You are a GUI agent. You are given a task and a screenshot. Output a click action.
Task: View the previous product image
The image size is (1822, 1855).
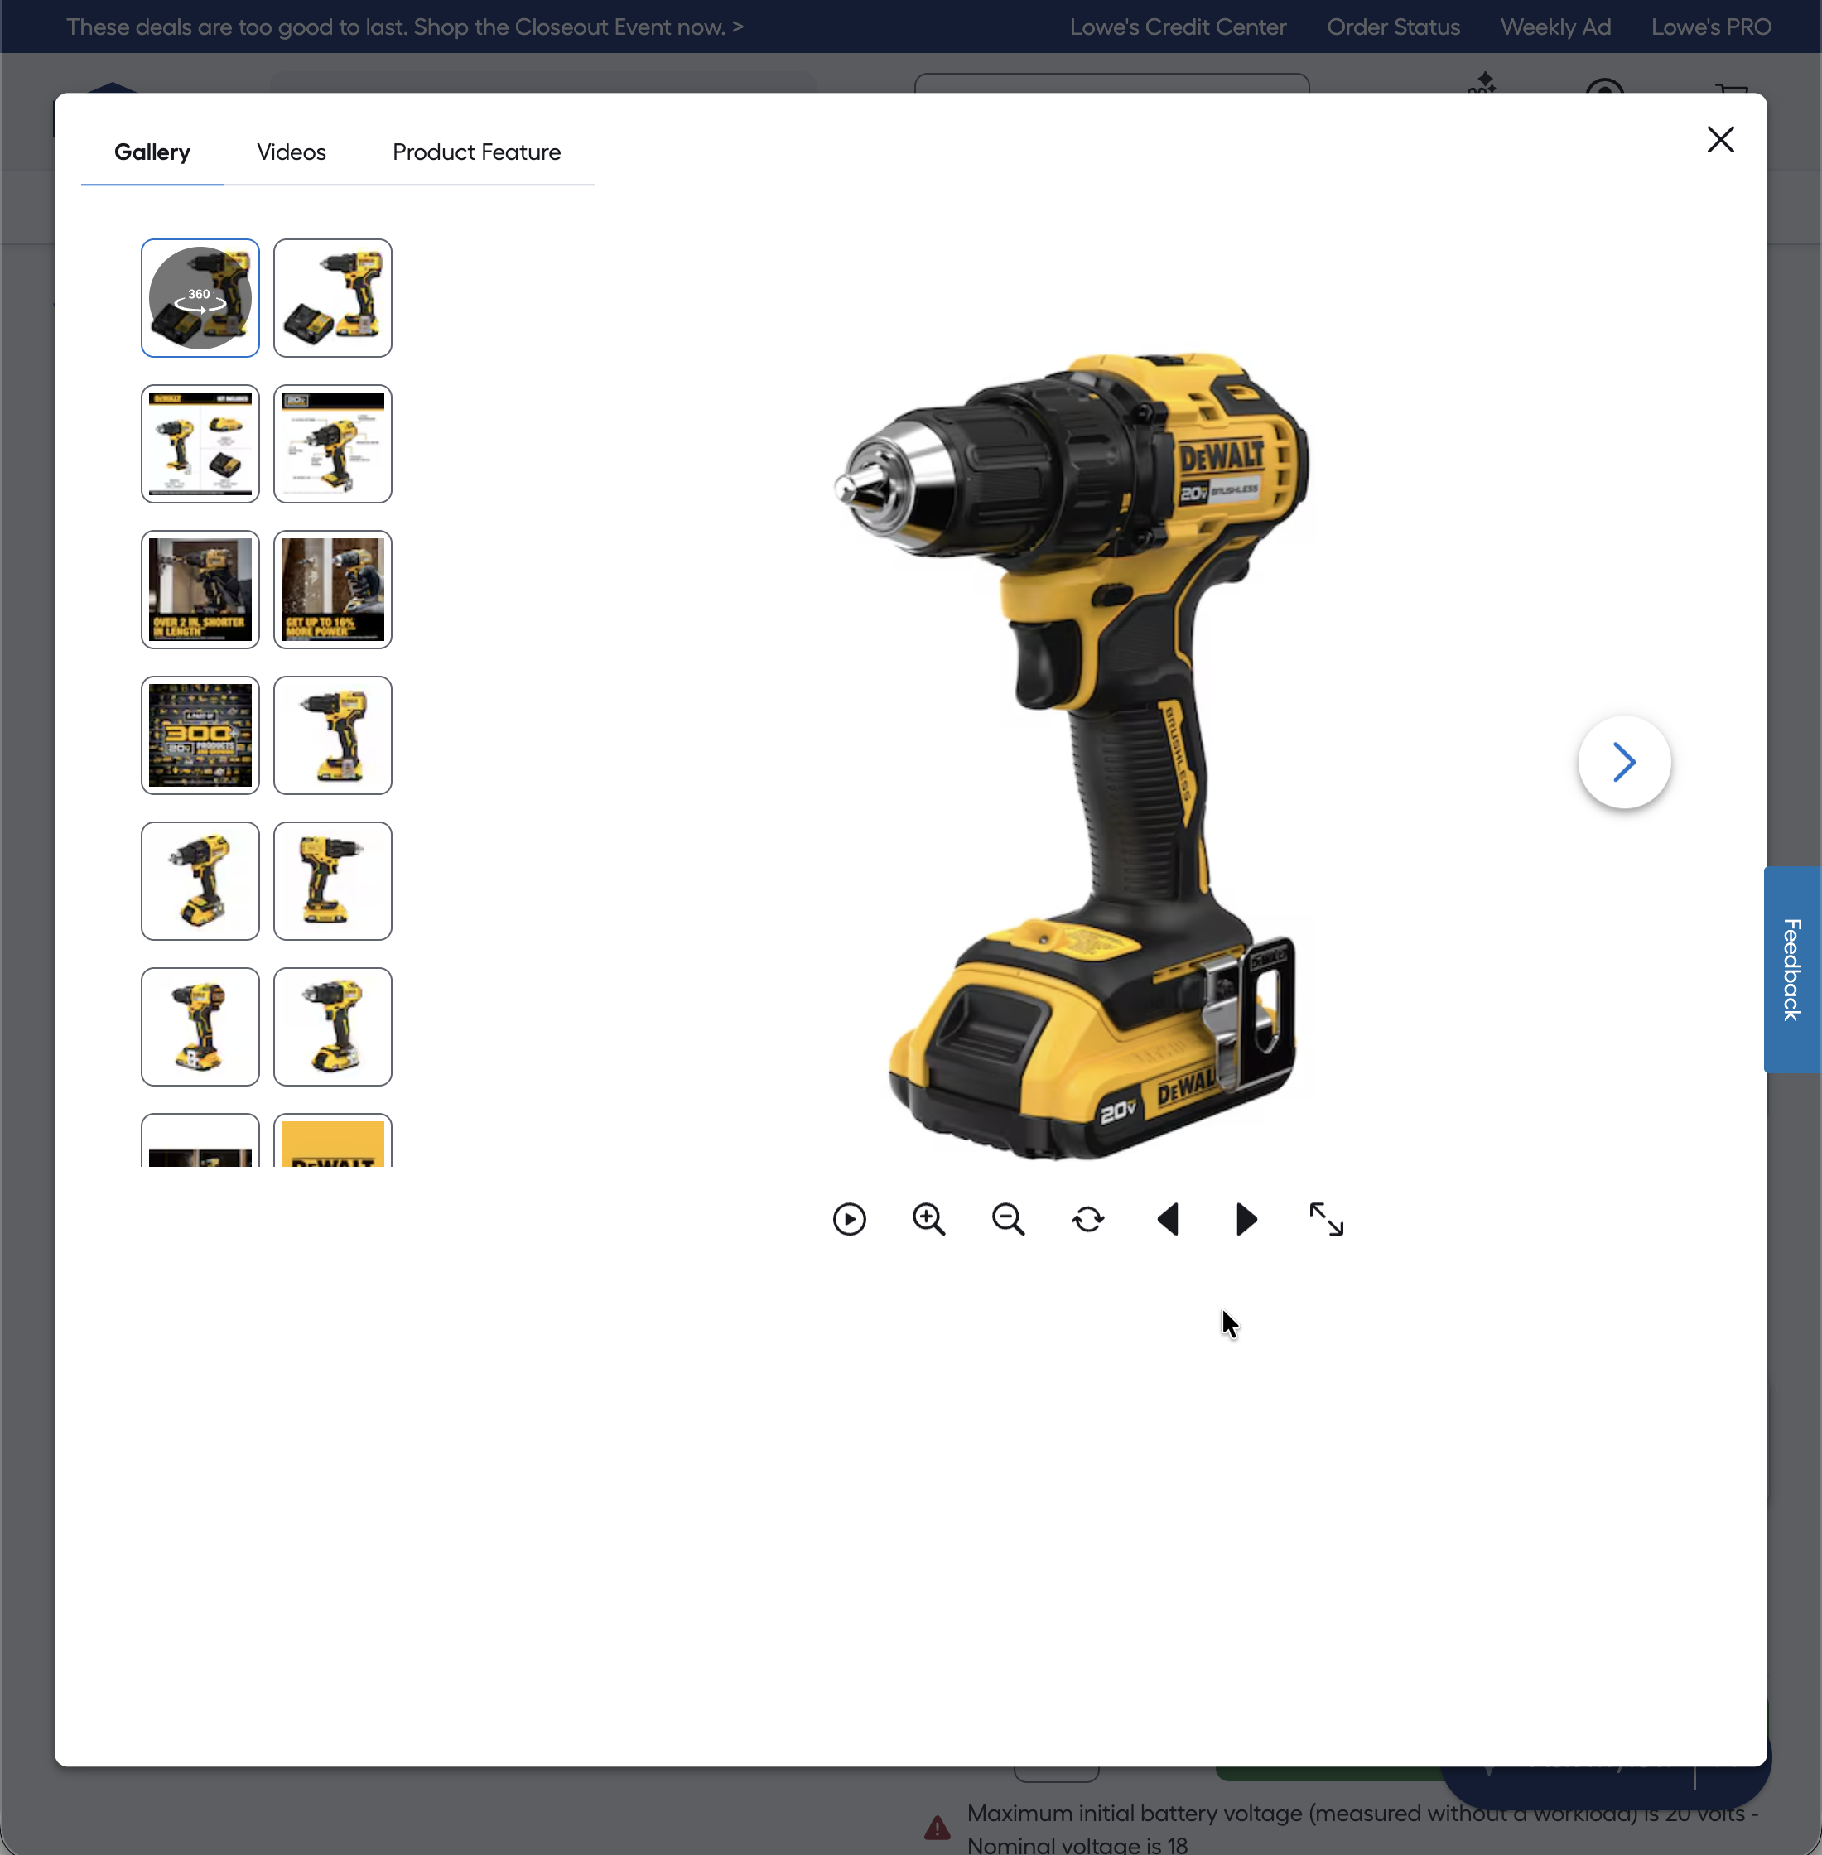(1168, 1219)
